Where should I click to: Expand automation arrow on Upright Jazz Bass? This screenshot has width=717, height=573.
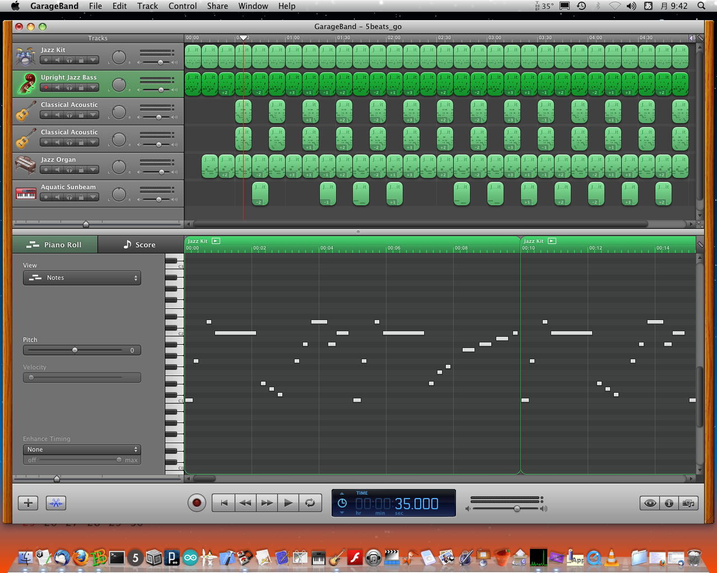point(93,87)
